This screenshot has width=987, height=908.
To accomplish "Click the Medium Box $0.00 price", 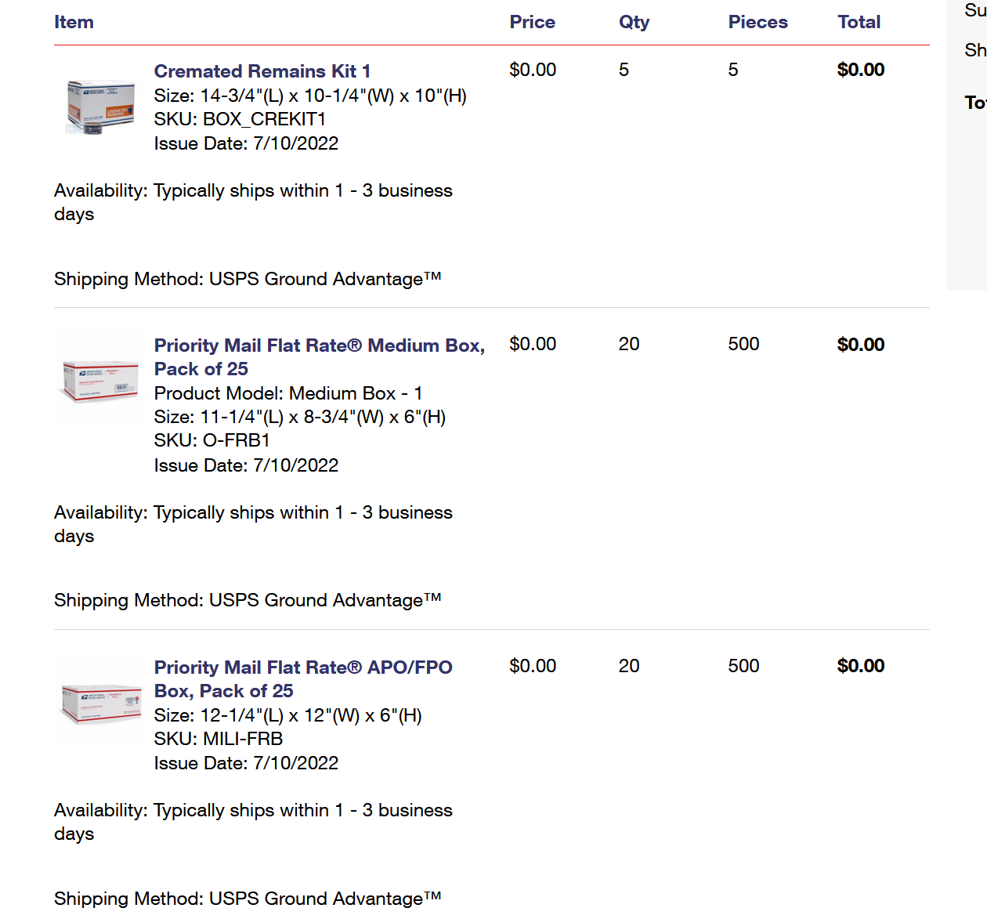I will point(533,344).
